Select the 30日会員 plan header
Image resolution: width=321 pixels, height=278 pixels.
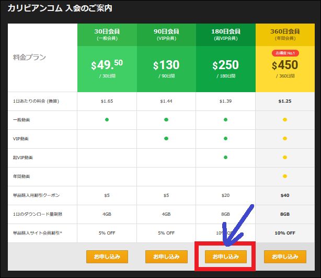tap(107, 34)
